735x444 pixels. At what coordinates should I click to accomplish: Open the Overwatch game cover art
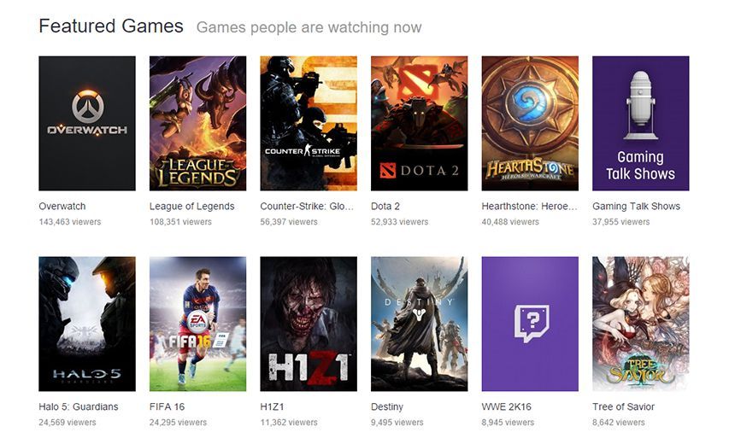click(x=87, y=123)
